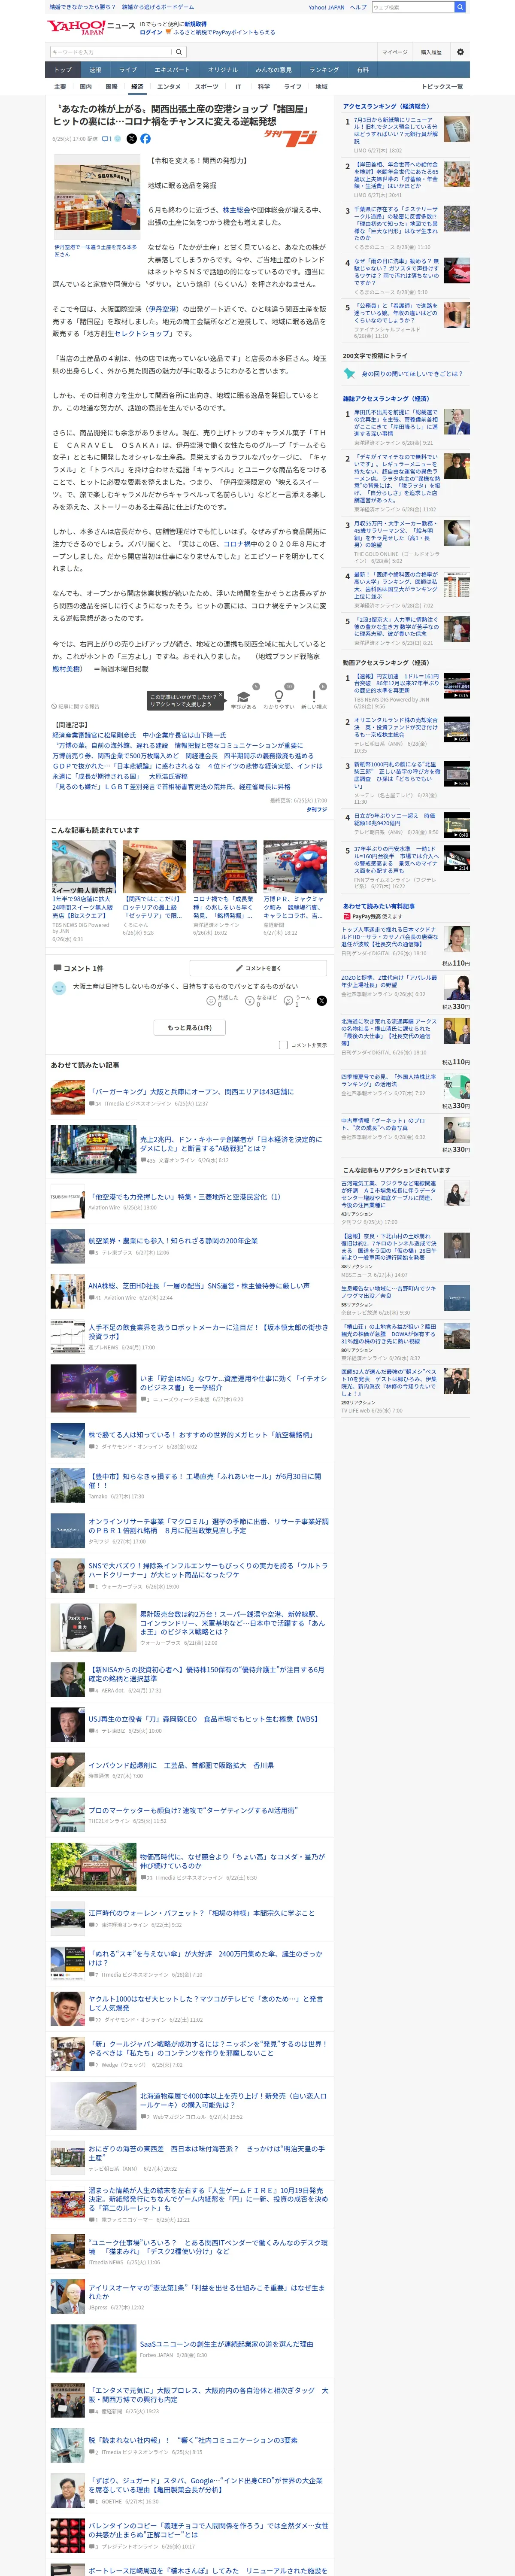
Task: Click the keyword search input field
Action: point(111,52)
